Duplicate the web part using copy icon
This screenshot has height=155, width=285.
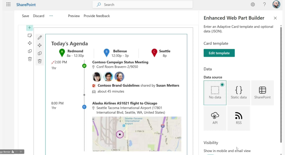pos(40,53)
